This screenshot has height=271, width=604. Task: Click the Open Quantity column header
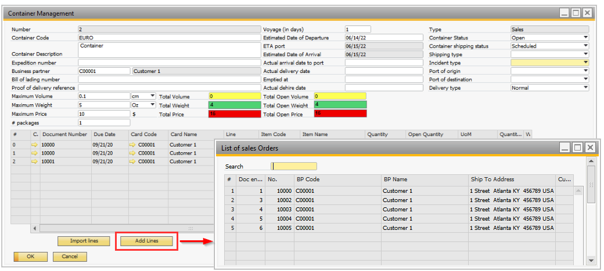(x=432, y=134)
